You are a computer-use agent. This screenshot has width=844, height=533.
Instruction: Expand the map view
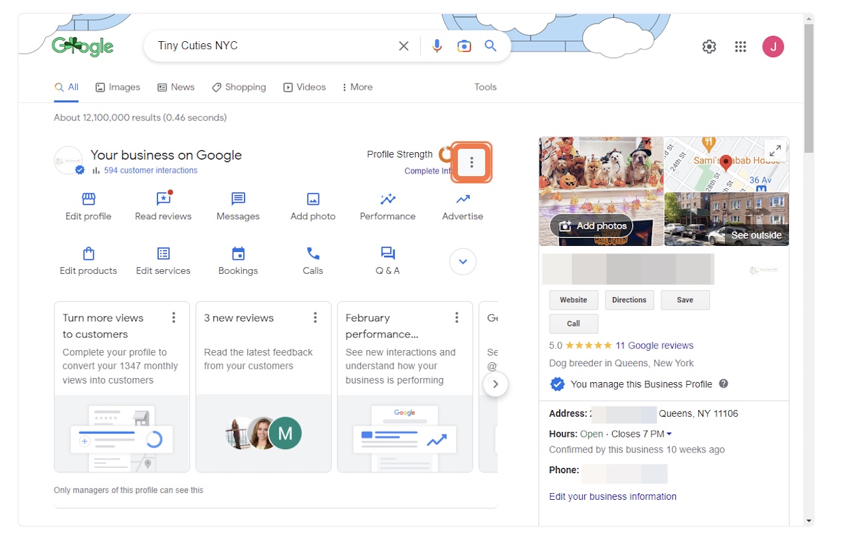[774, 150]
